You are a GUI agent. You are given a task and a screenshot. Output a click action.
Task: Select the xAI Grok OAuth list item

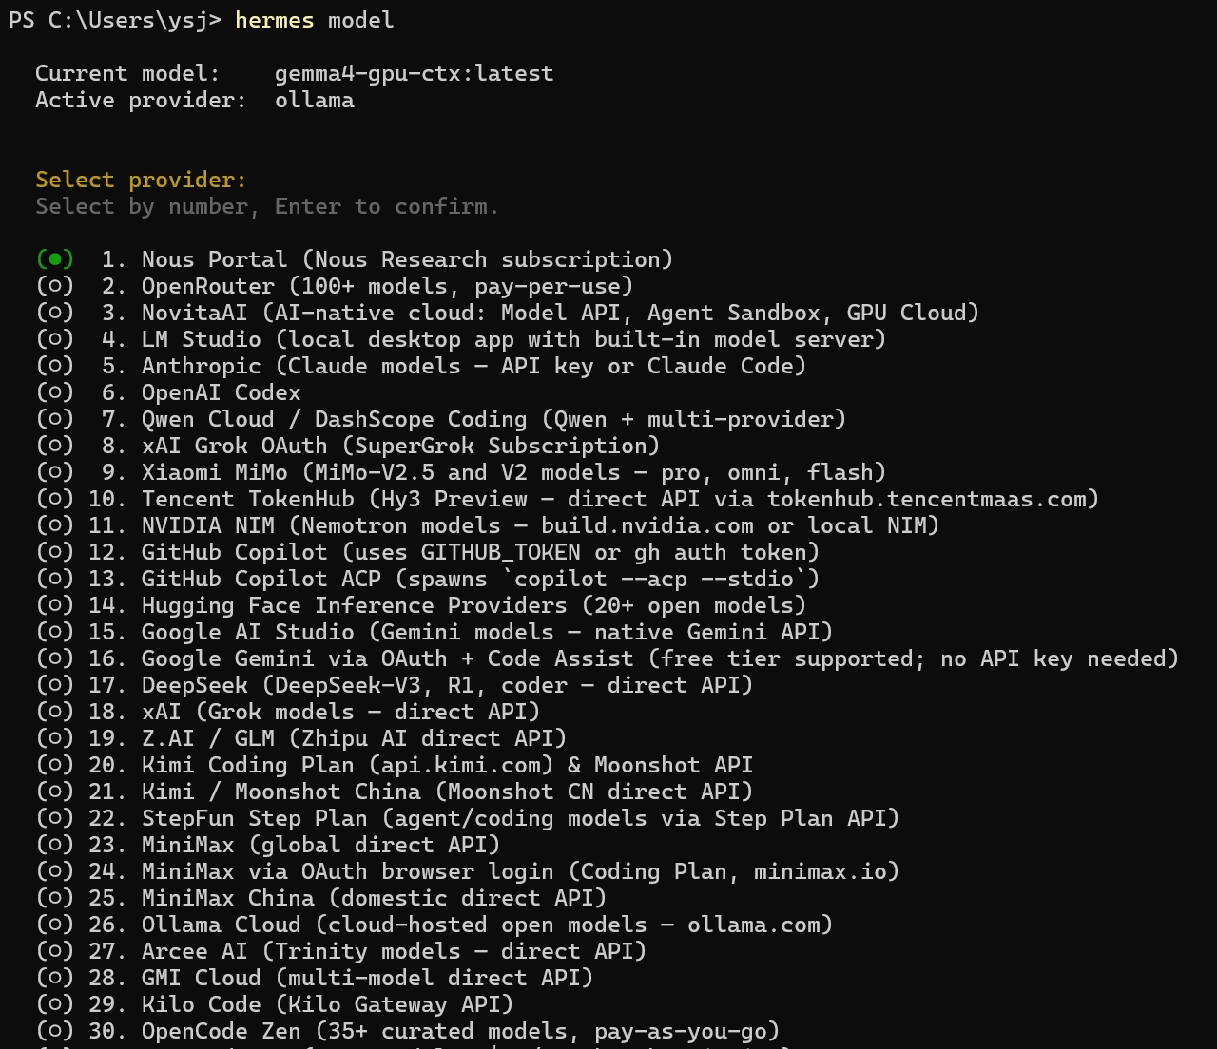400,446
